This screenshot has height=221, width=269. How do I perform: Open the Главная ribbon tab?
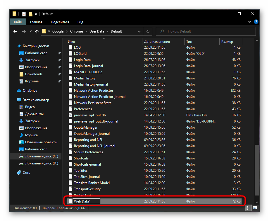tap(36, 22)
